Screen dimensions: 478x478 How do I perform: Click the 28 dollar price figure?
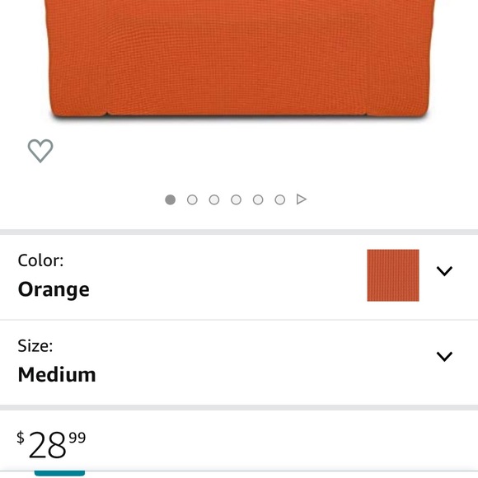47,445
